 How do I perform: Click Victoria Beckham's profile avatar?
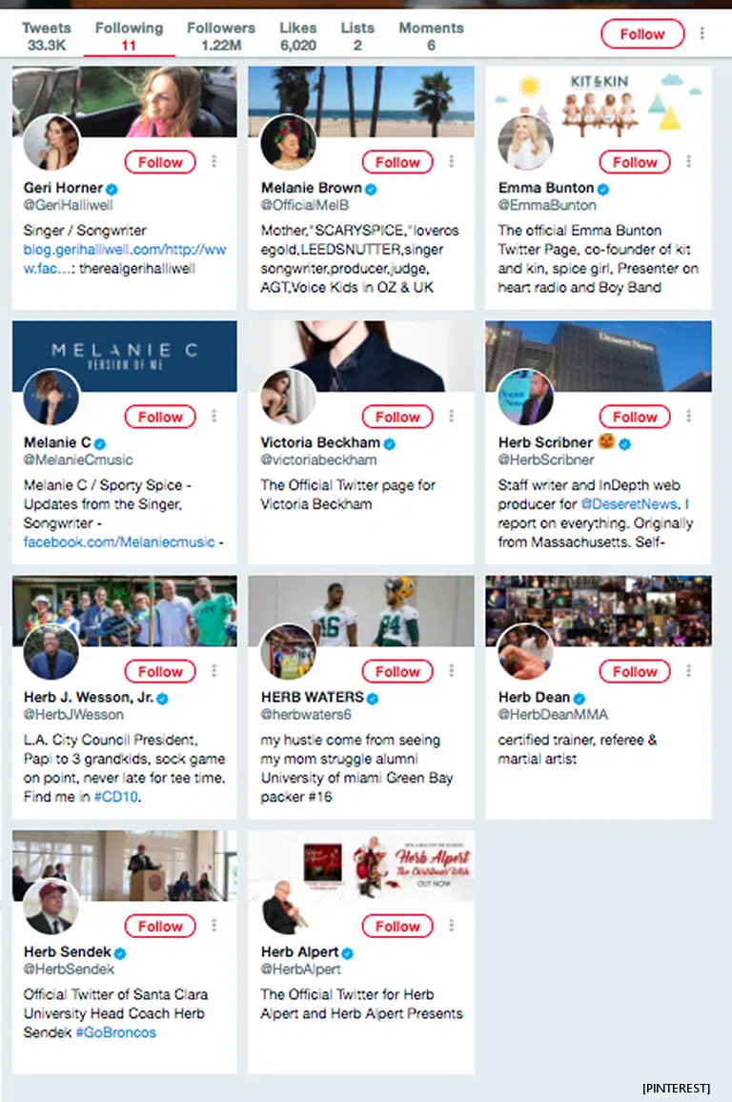point(288,397)
